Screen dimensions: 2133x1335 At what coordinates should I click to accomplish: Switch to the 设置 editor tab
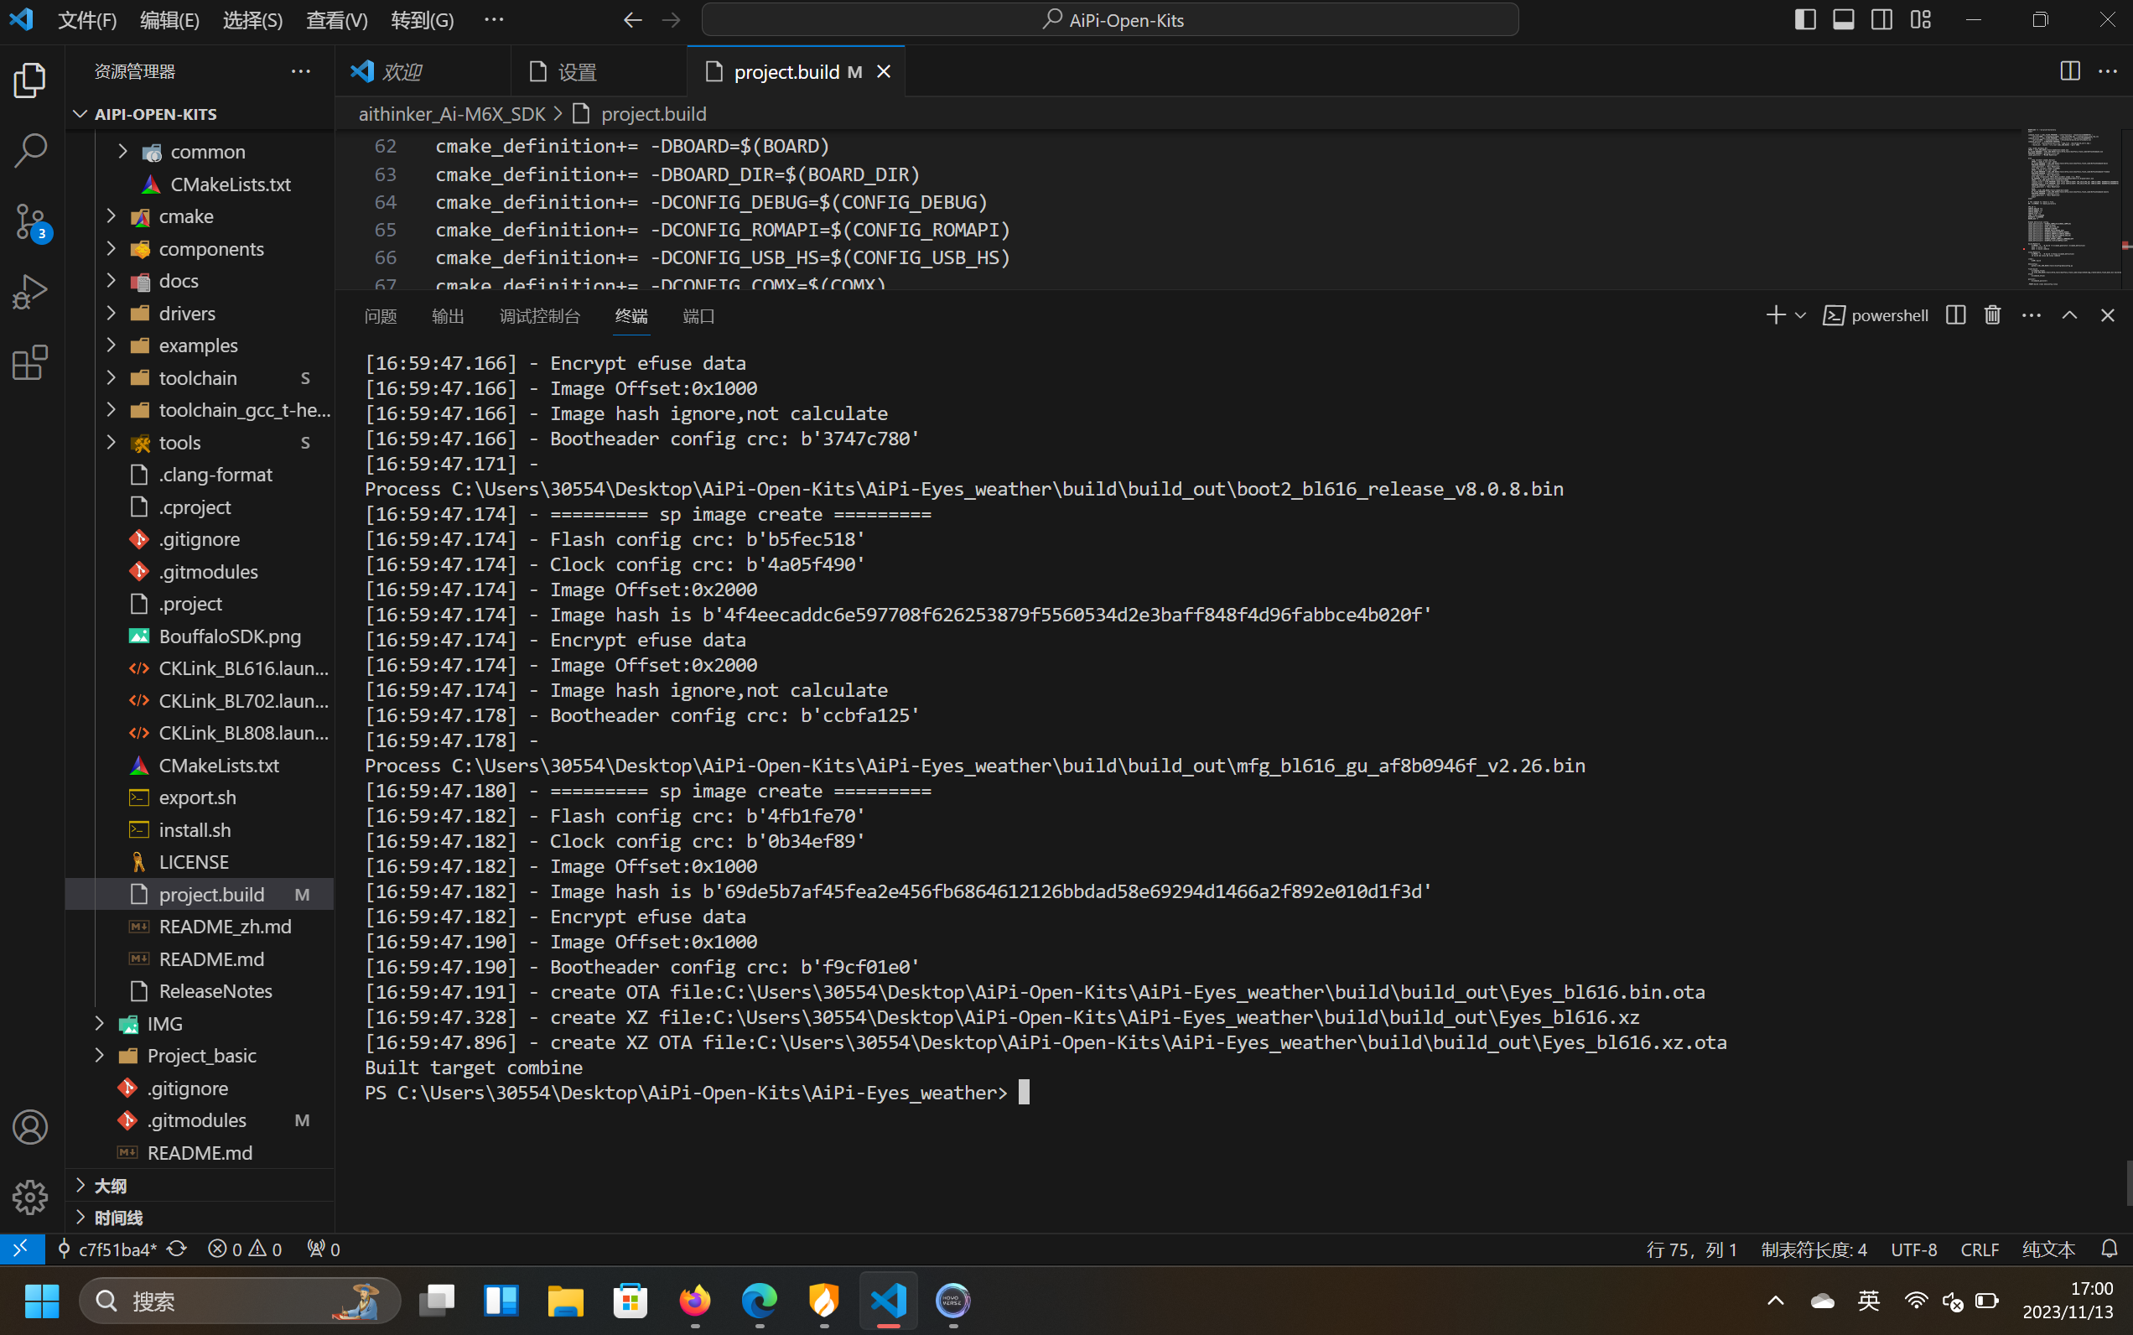pos(599,70)
